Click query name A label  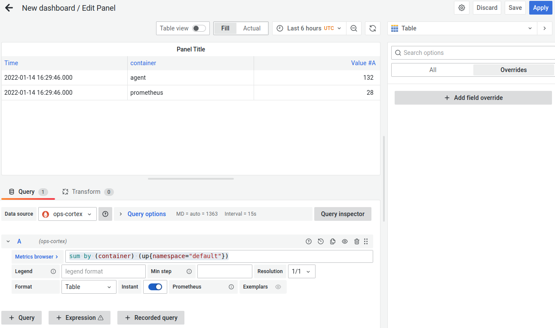click(19, 241)
